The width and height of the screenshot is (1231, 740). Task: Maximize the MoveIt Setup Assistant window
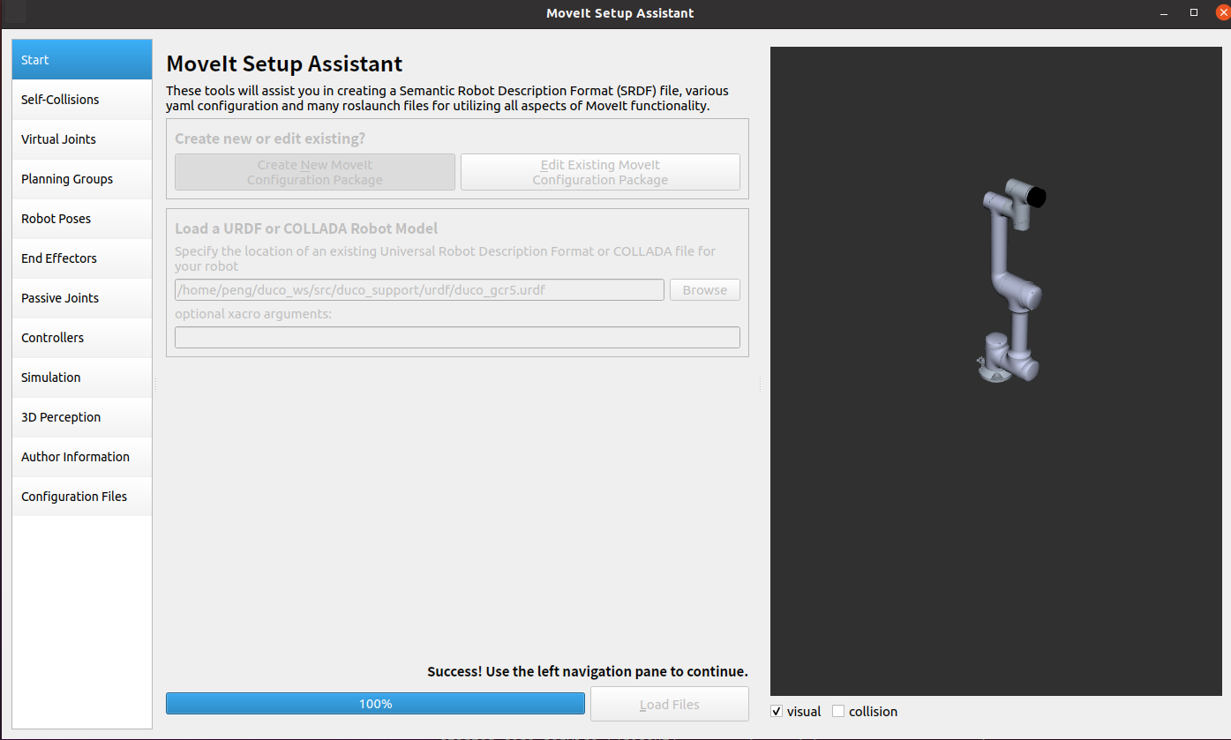coord(1194,12)
